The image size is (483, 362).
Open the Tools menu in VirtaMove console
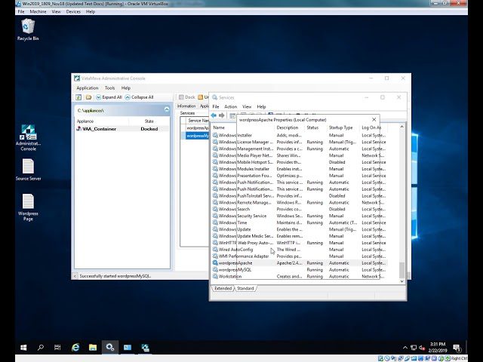point(109,87)
